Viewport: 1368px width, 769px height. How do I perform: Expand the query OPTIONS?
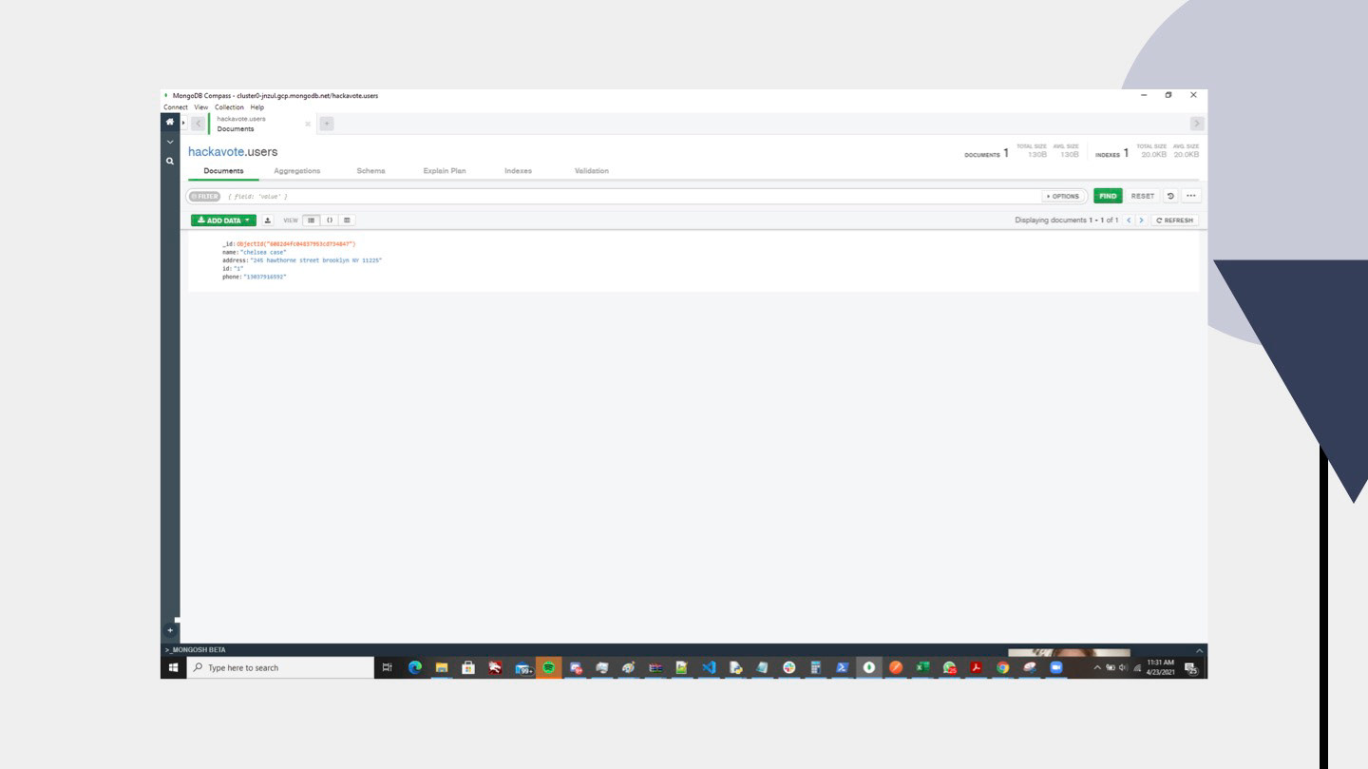tap(1062, 196)
